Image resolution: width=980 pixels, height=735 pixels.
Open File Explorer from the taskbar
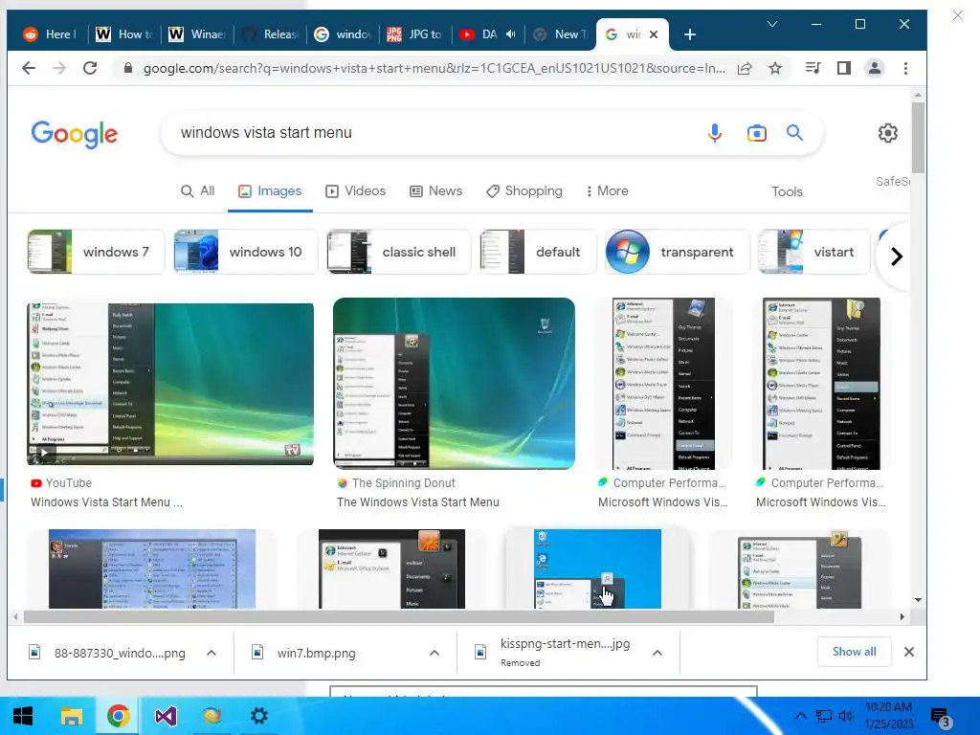(x=71, y=716)
